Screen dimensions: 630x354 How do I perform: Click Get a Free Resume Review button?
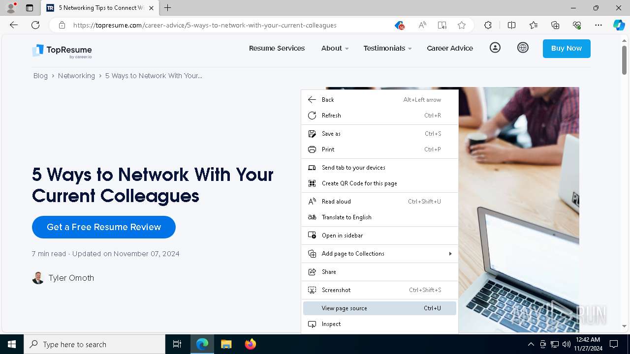point(104,227)
